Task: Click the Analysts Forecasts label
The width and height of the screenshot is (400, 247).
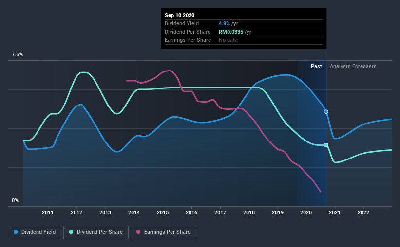Action: coord(353,66)
